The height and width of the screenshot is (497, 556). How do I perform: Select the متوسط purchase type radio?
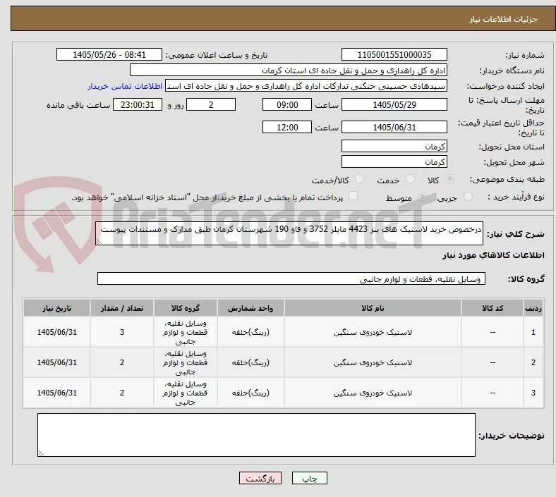tap(422, 197)
